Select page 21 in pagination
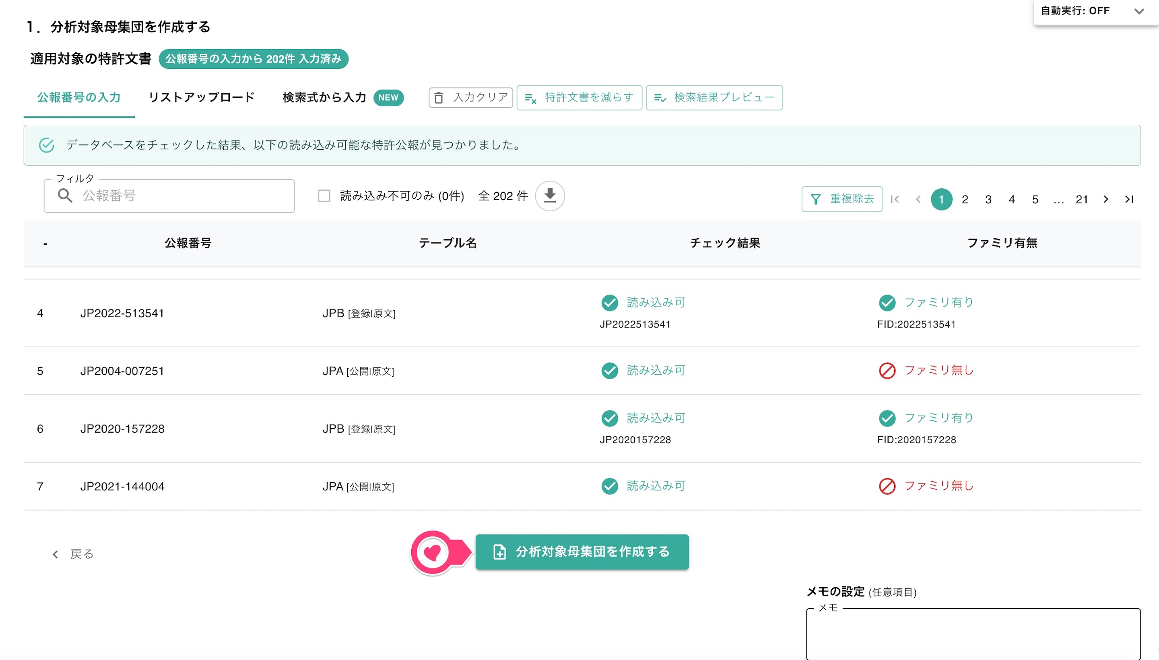The height and width of the screenshot is (660, 1159). pos(1082,199)
